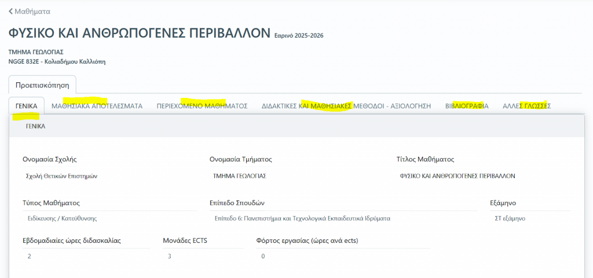Click the Τύπος Μαθήματος field showing Ειδίκευσης / Κατεύθυνσης
Image resolution: width=593 pixels, height=278 pixels.
tap(62, 219)
